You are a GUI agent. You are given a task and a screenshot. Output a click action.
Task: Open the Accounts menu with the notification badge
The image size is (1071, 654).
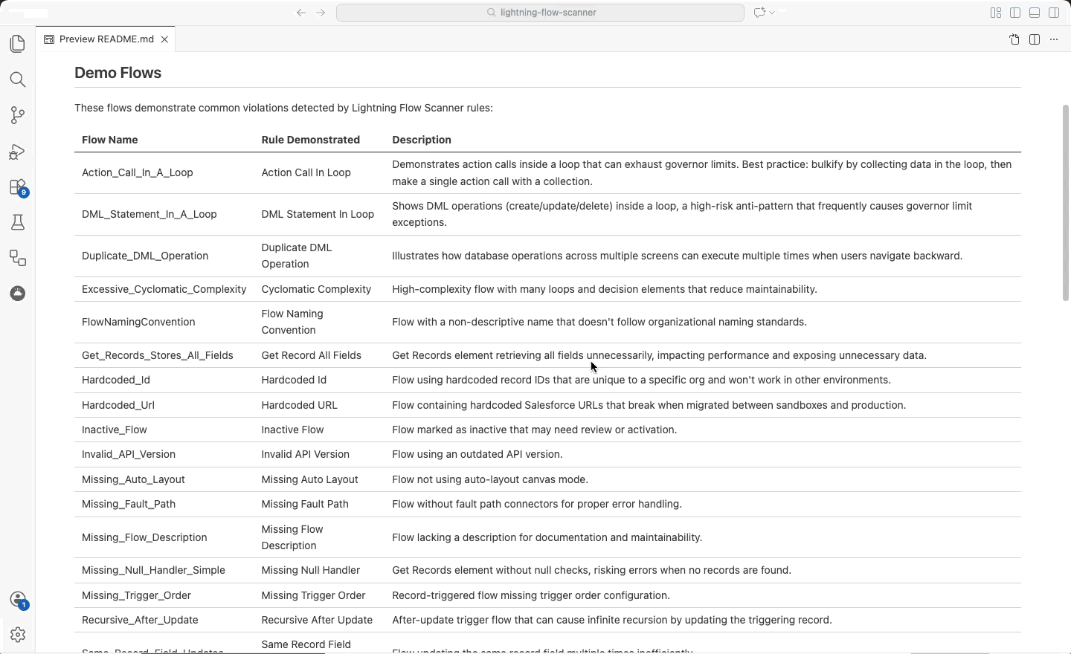[17, 599]
